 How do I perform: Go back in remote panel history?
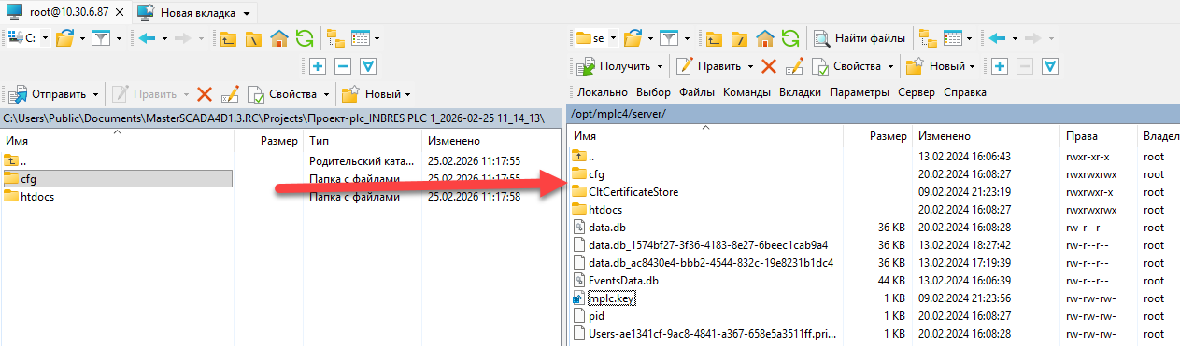point(997,38)
